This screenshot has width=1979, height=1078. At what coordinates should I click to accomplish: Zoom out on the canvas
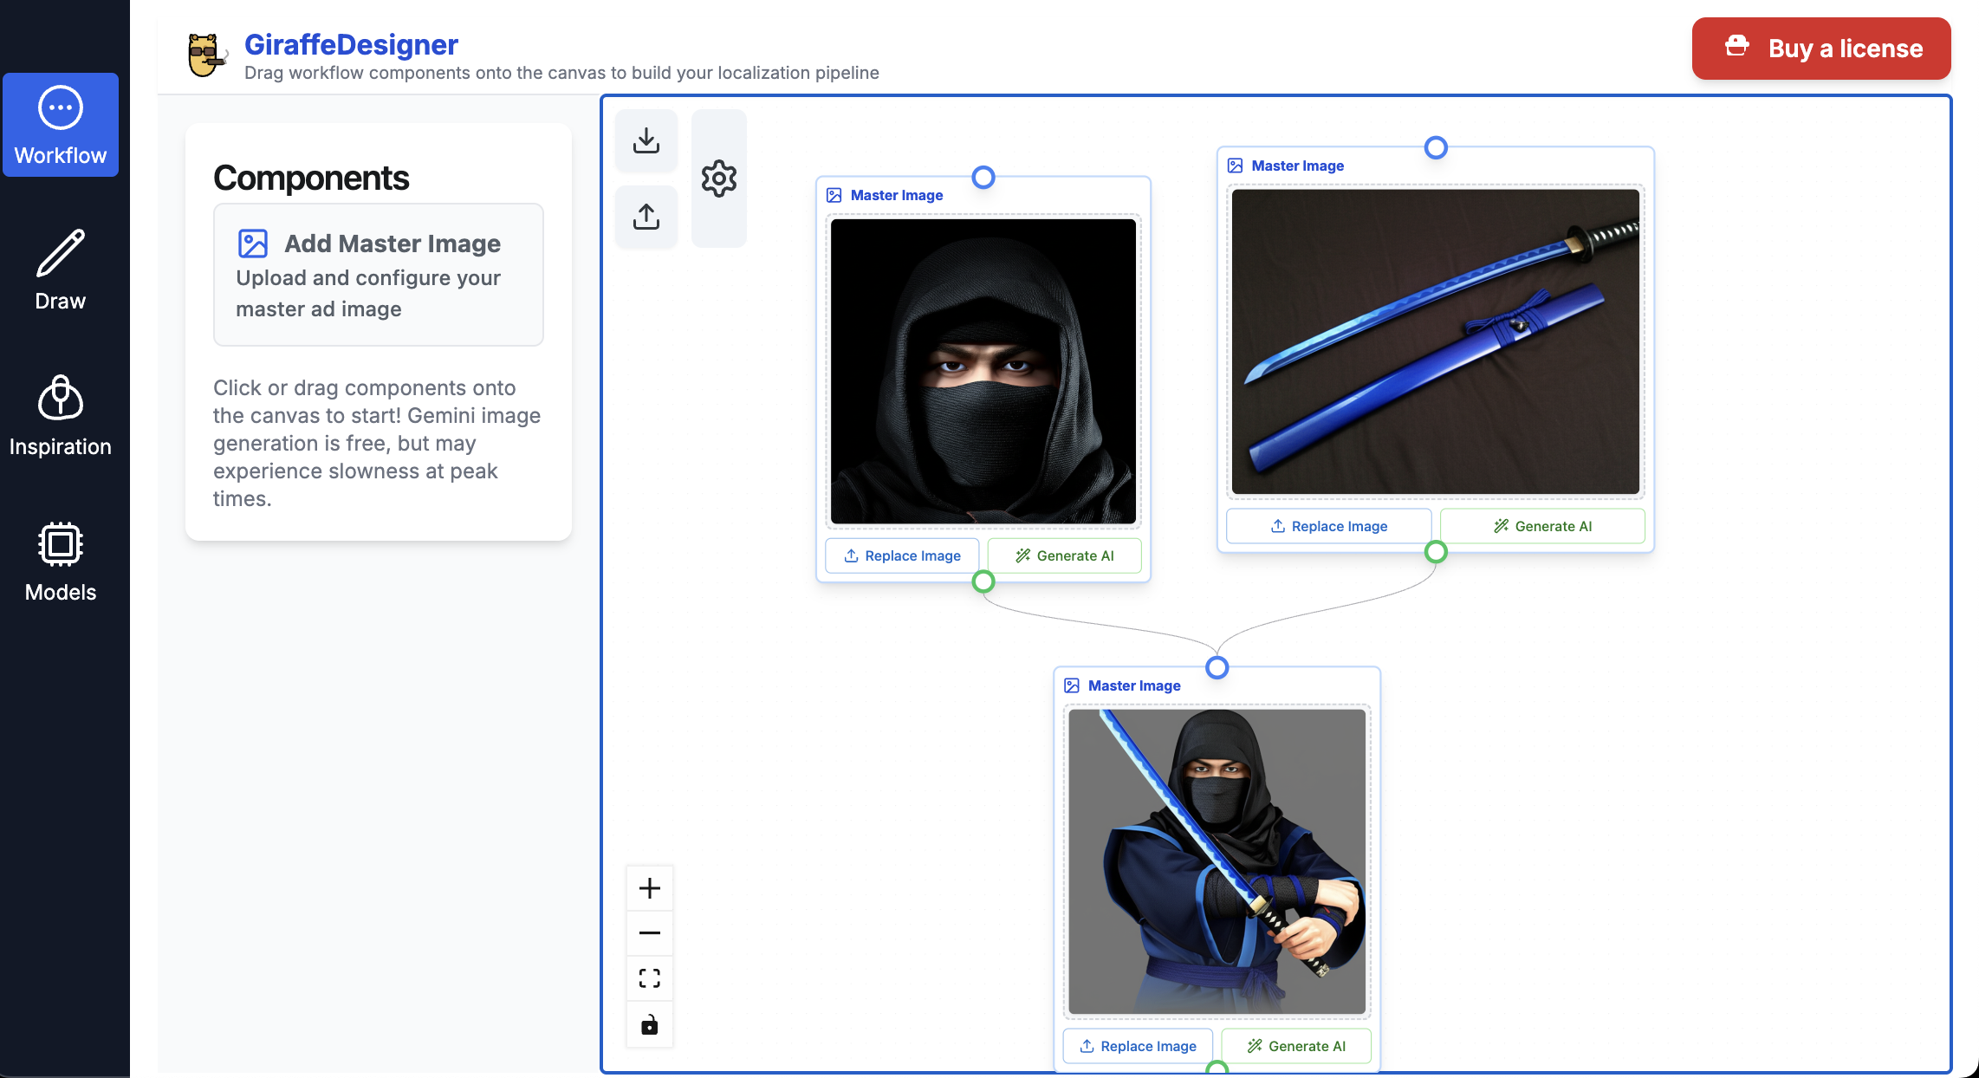click(650, 933)
